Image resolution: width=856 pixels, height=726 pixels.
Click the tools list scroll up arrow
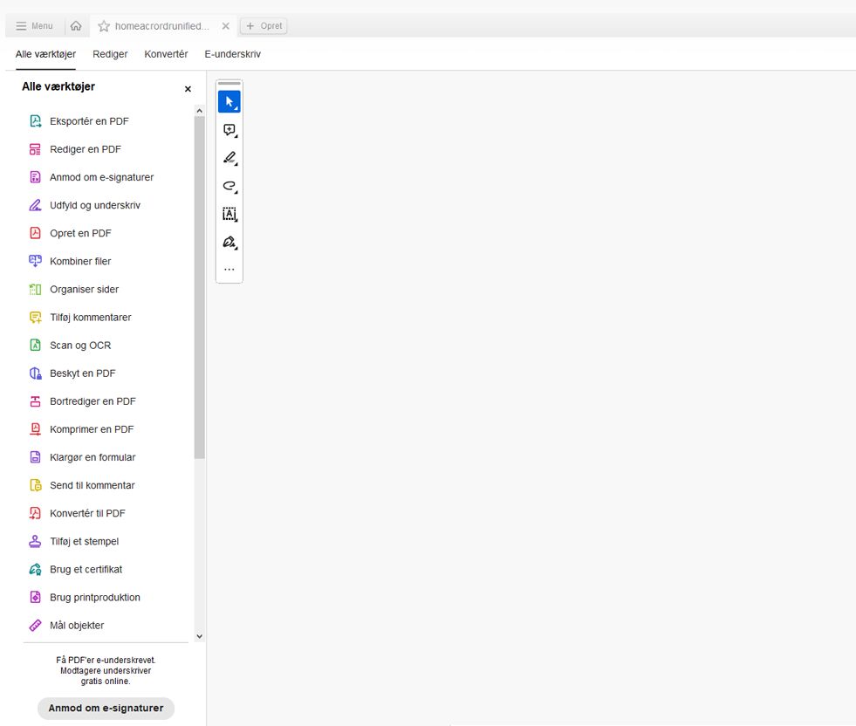coord(199,111)
